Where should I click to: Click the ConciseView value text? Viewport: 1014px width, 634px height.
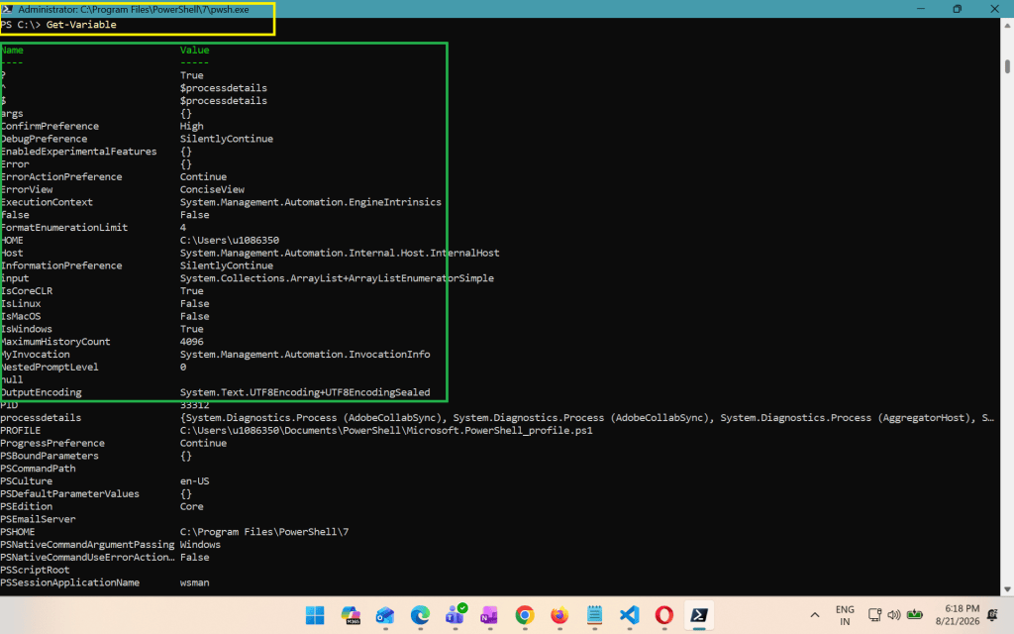click(x=212, y=189)
